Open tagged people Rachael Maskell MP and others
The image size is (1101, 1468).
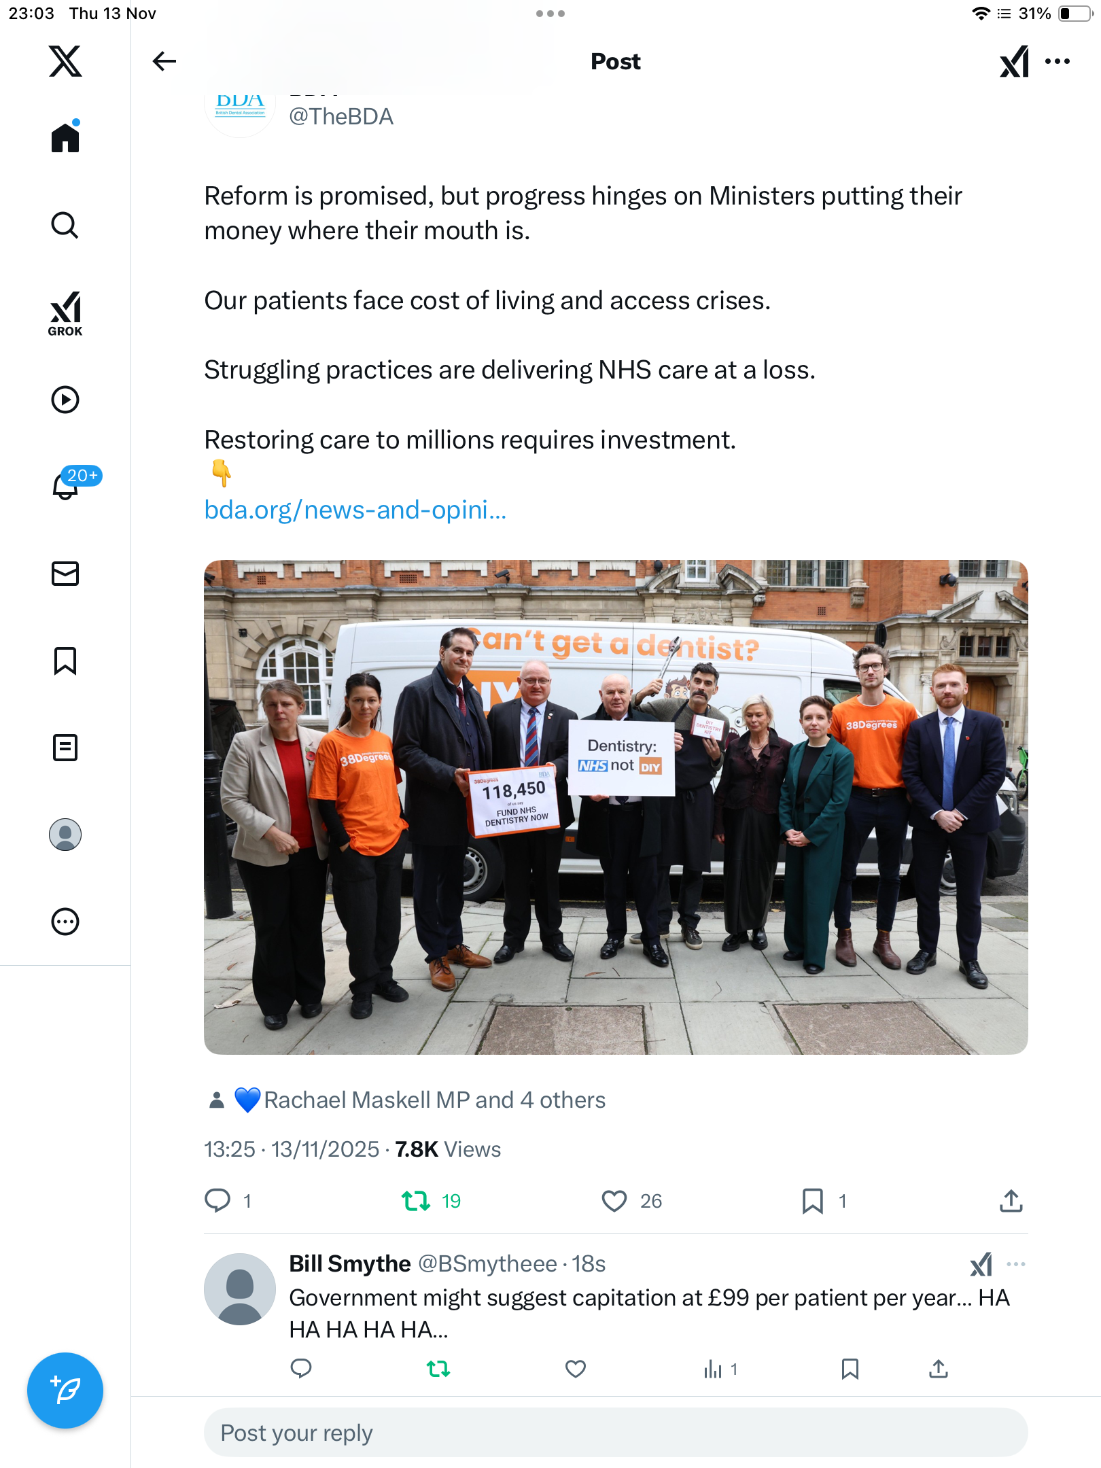tap(434, 1100)
